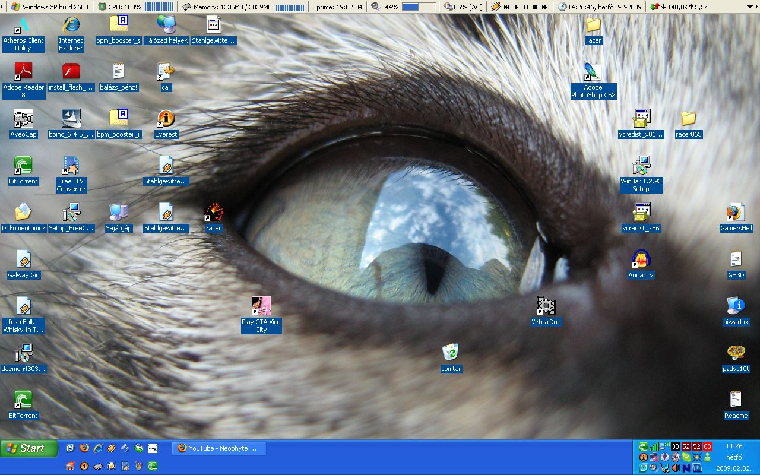Open the Readme text file
This screenshot has height=475, width=760.
pos(736,406)
